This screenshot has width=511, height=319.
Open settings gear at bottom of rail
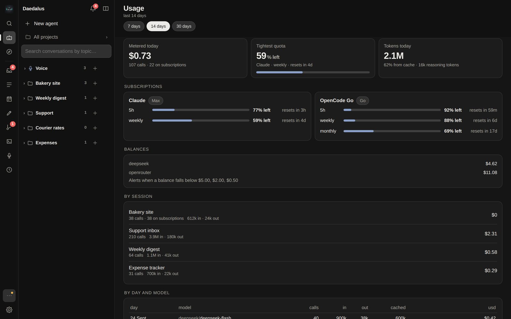coord(9,310)
